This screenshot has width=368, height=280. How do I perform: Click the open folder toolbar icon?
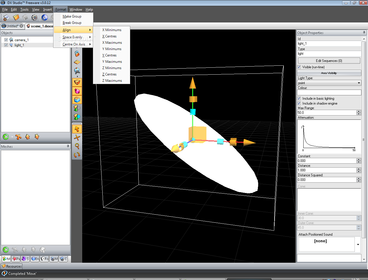16,18
